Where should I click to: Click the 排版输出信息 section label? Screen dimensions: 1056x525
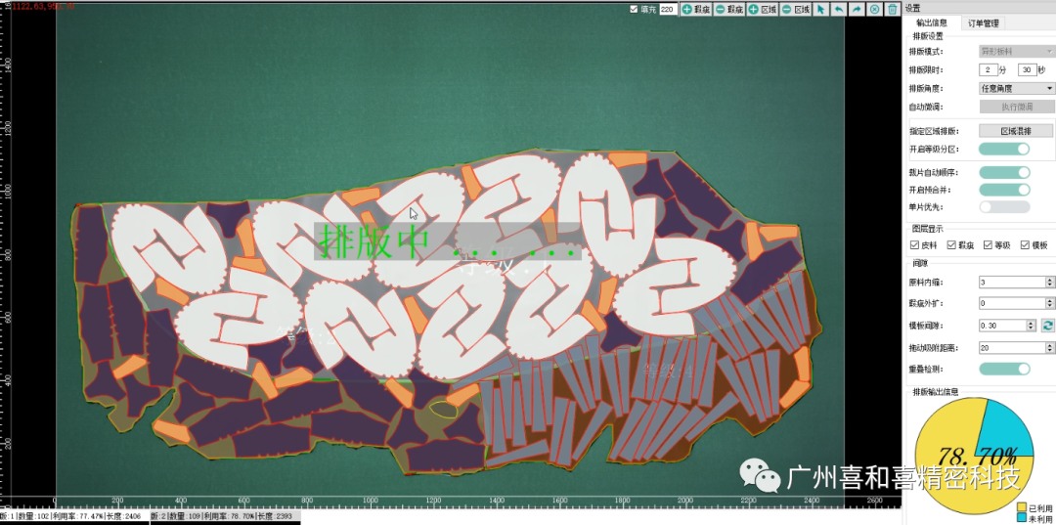click(935, 391)
